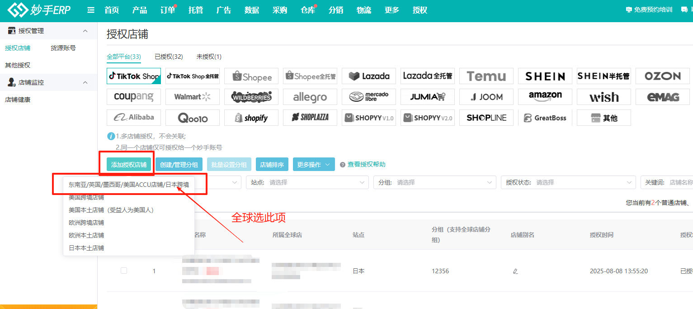The height and width of the screenshot is (309, 693).
Task: Select the Amazon platform tile
Action: [x=545, y=97]
